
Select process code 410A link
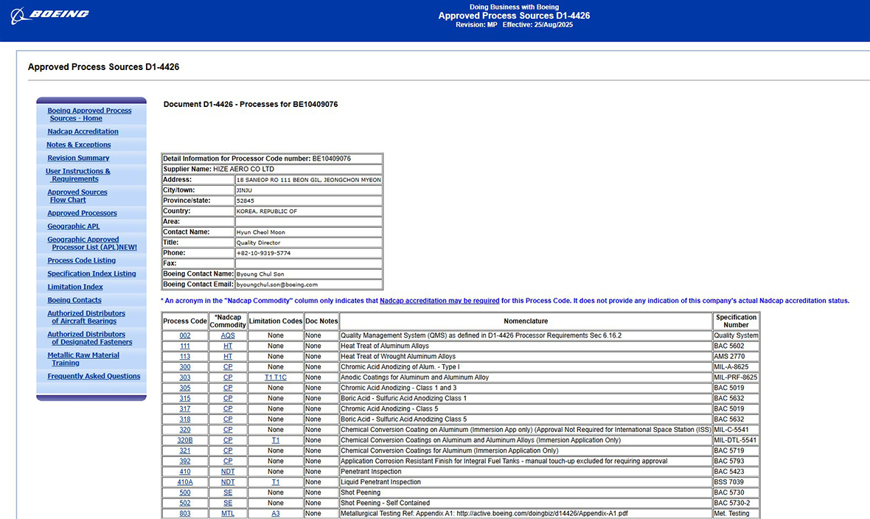[x=184, y=482]
